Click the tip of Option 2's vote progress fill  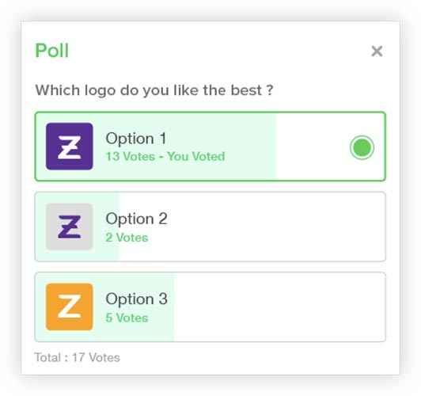tap(117, 227)
